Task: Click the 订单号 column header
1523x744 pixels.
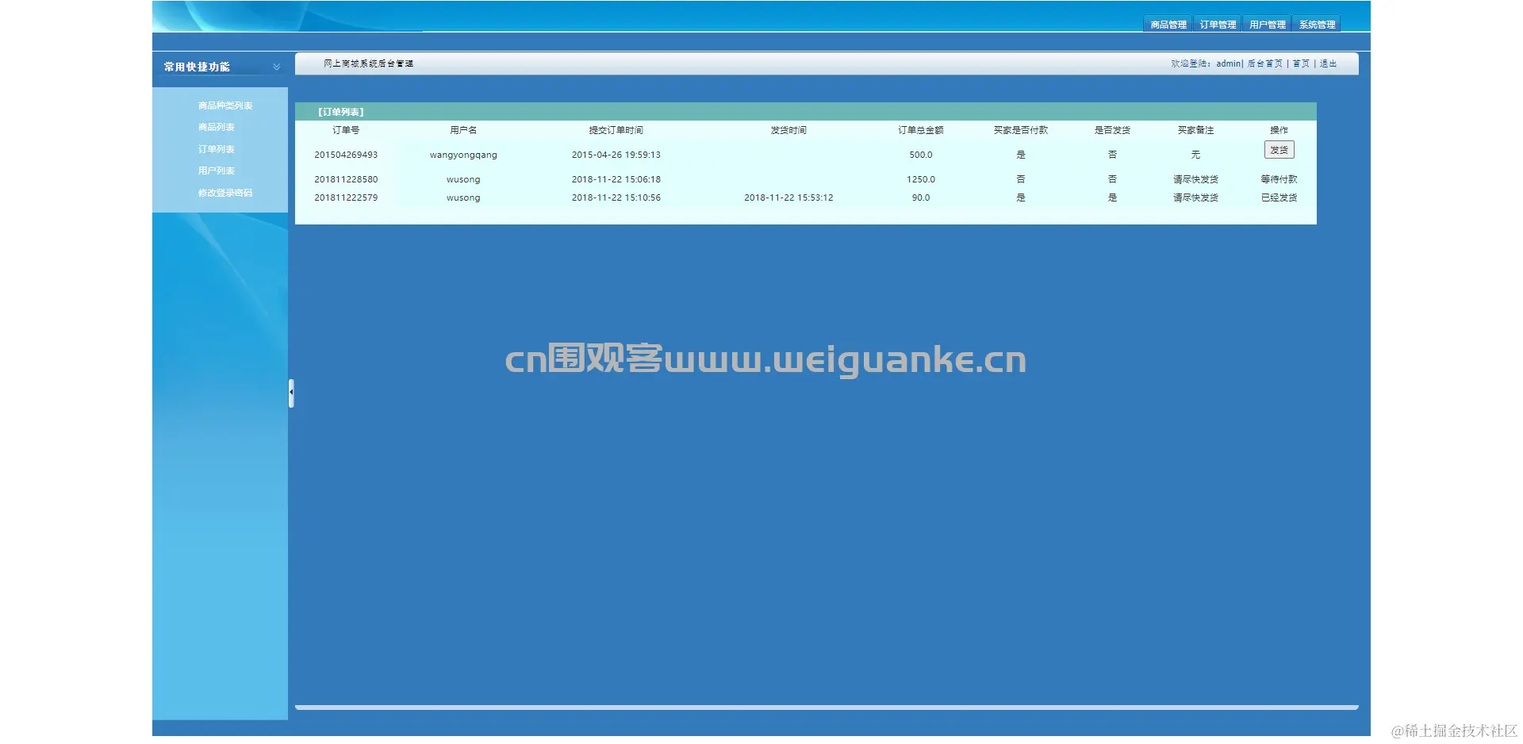Action: point(346,130)
